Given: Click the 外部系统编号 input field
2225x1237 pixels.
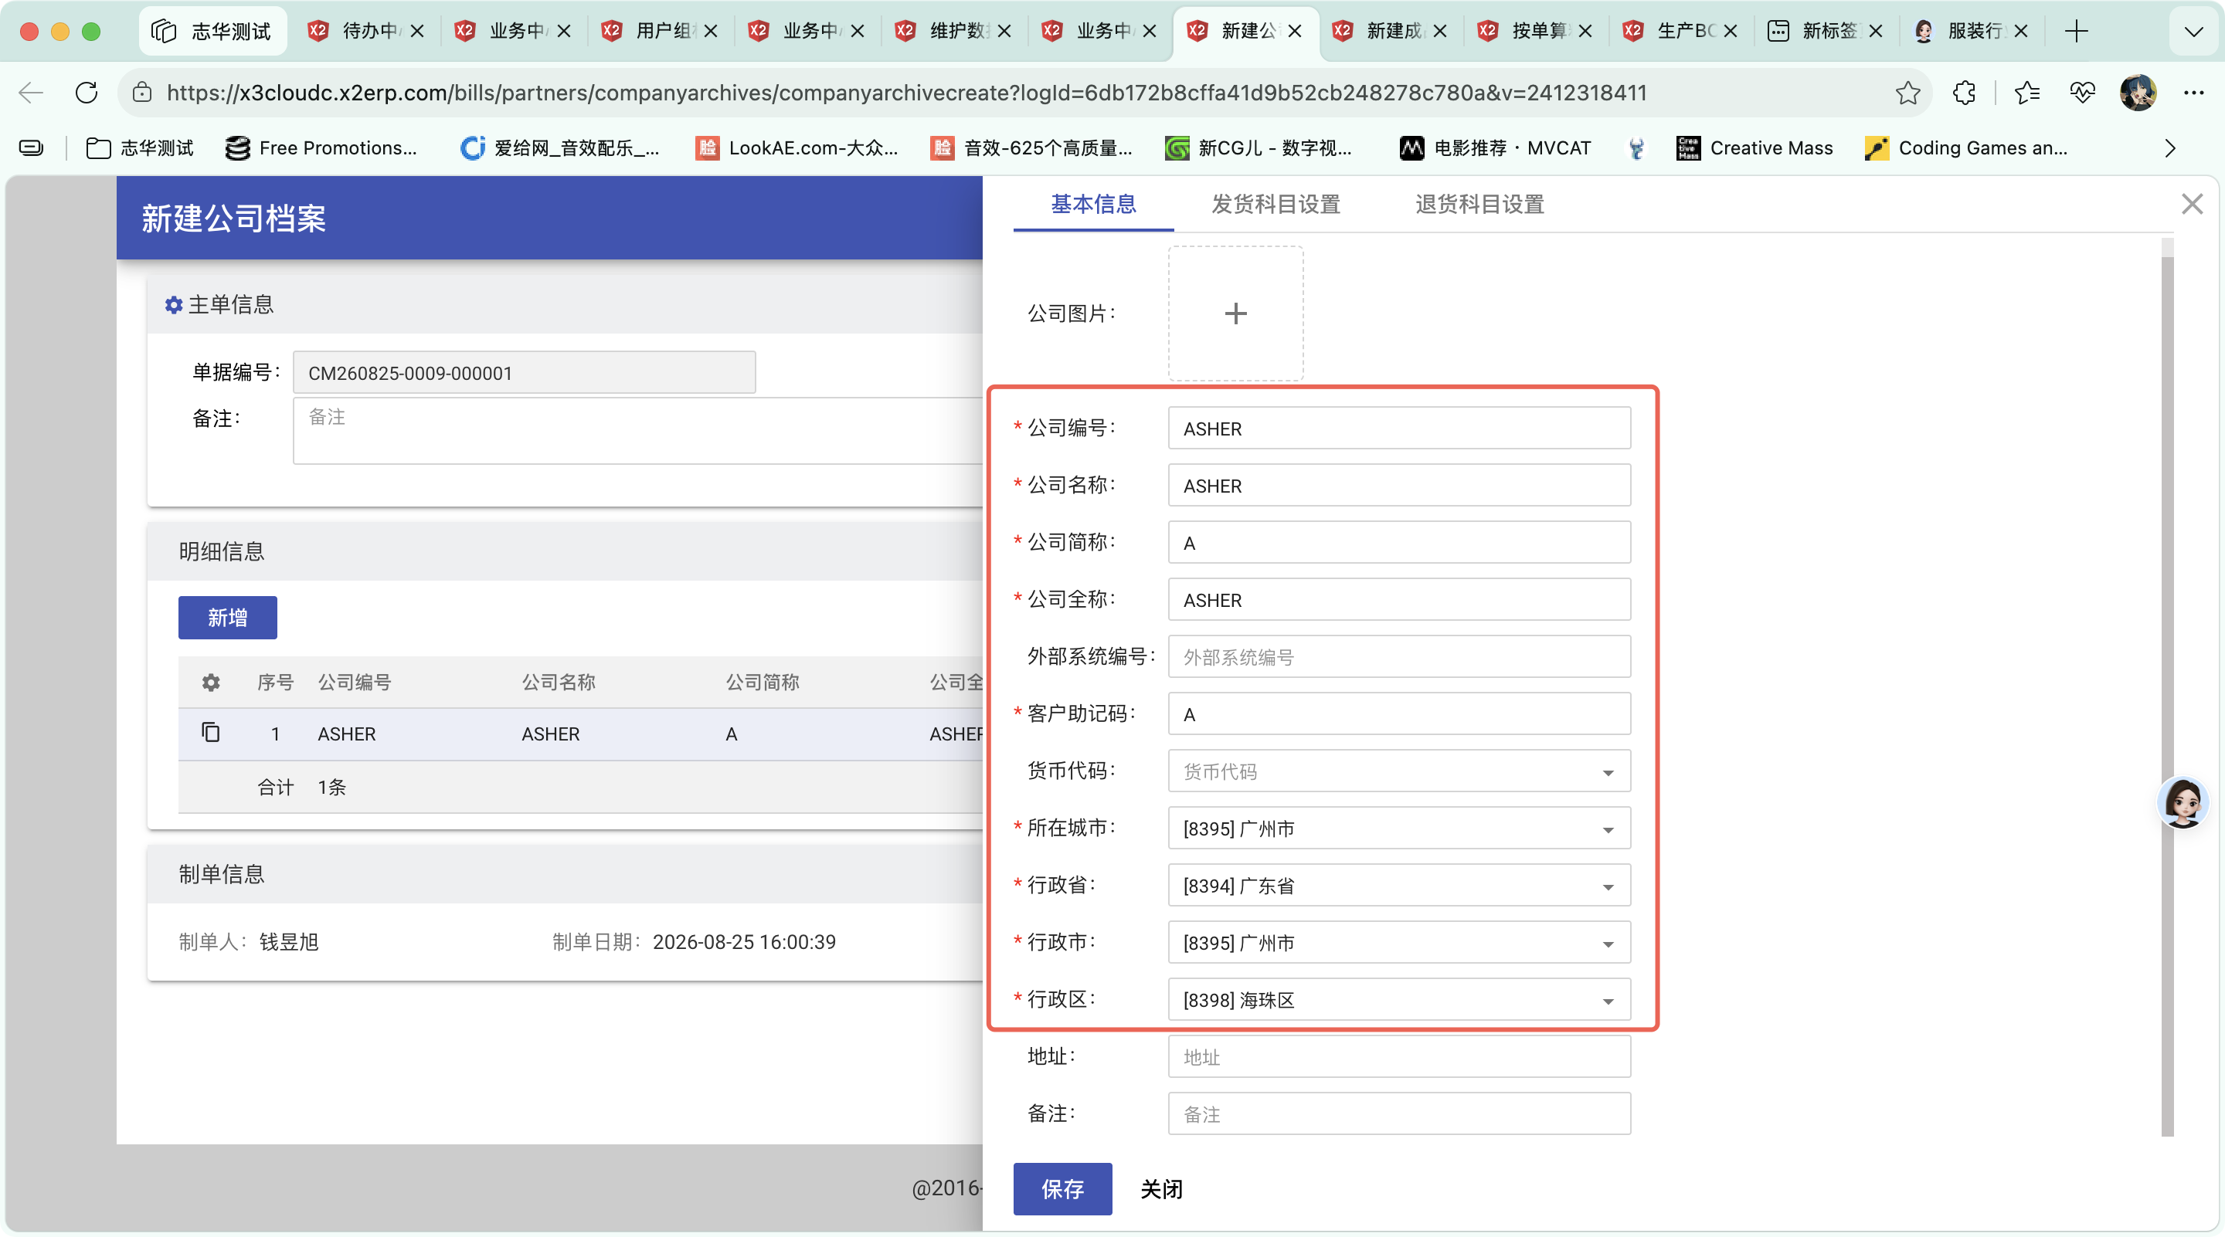Looking at the screenshot, I should pyautogui.click(x=1399, y=657).
